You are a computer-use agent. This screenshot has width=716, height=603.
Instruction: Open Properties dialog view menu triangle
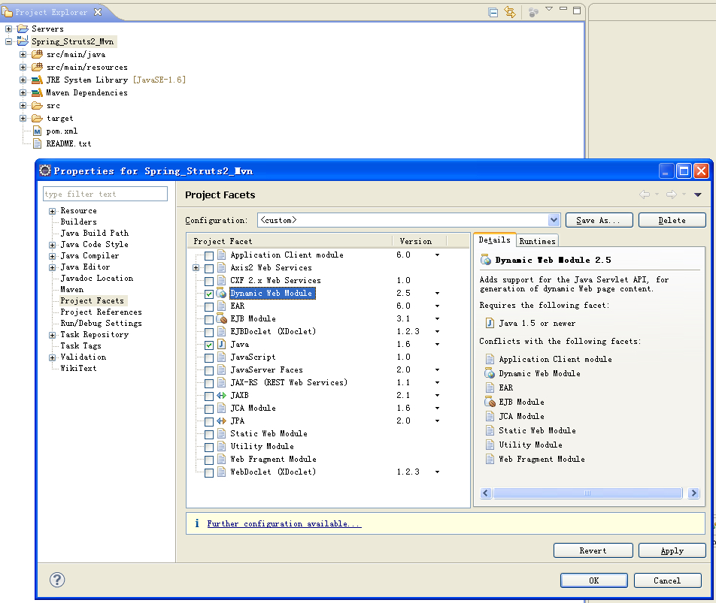(697, 194)
